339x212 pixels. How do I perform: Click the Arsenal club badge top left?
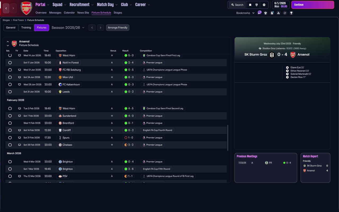26,8
